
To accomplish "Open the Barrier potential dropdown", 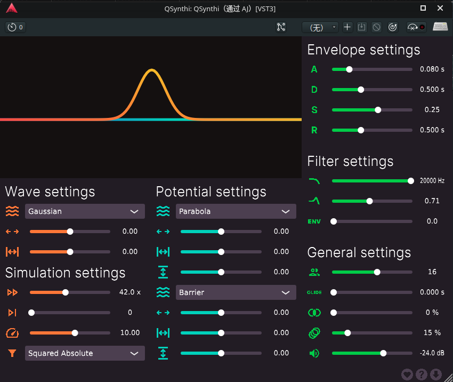I will coord(236,292).
